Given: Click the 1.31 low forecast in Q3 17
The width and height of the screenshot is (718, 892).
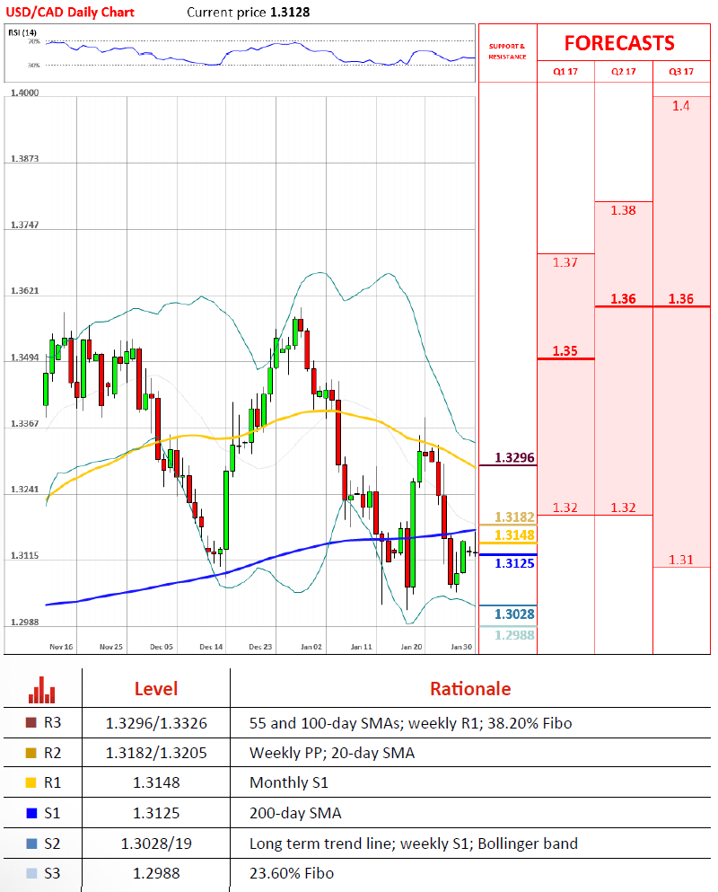Looking at the screenshot, I should click(681, 560).
